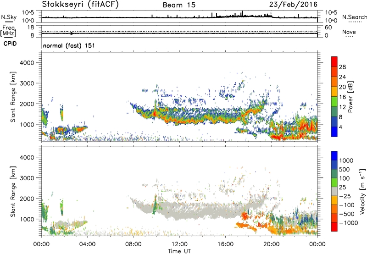Screen dimensions: 367x254
Task: Click the "28" tick on Power color bar
Action: coord(342,67)
